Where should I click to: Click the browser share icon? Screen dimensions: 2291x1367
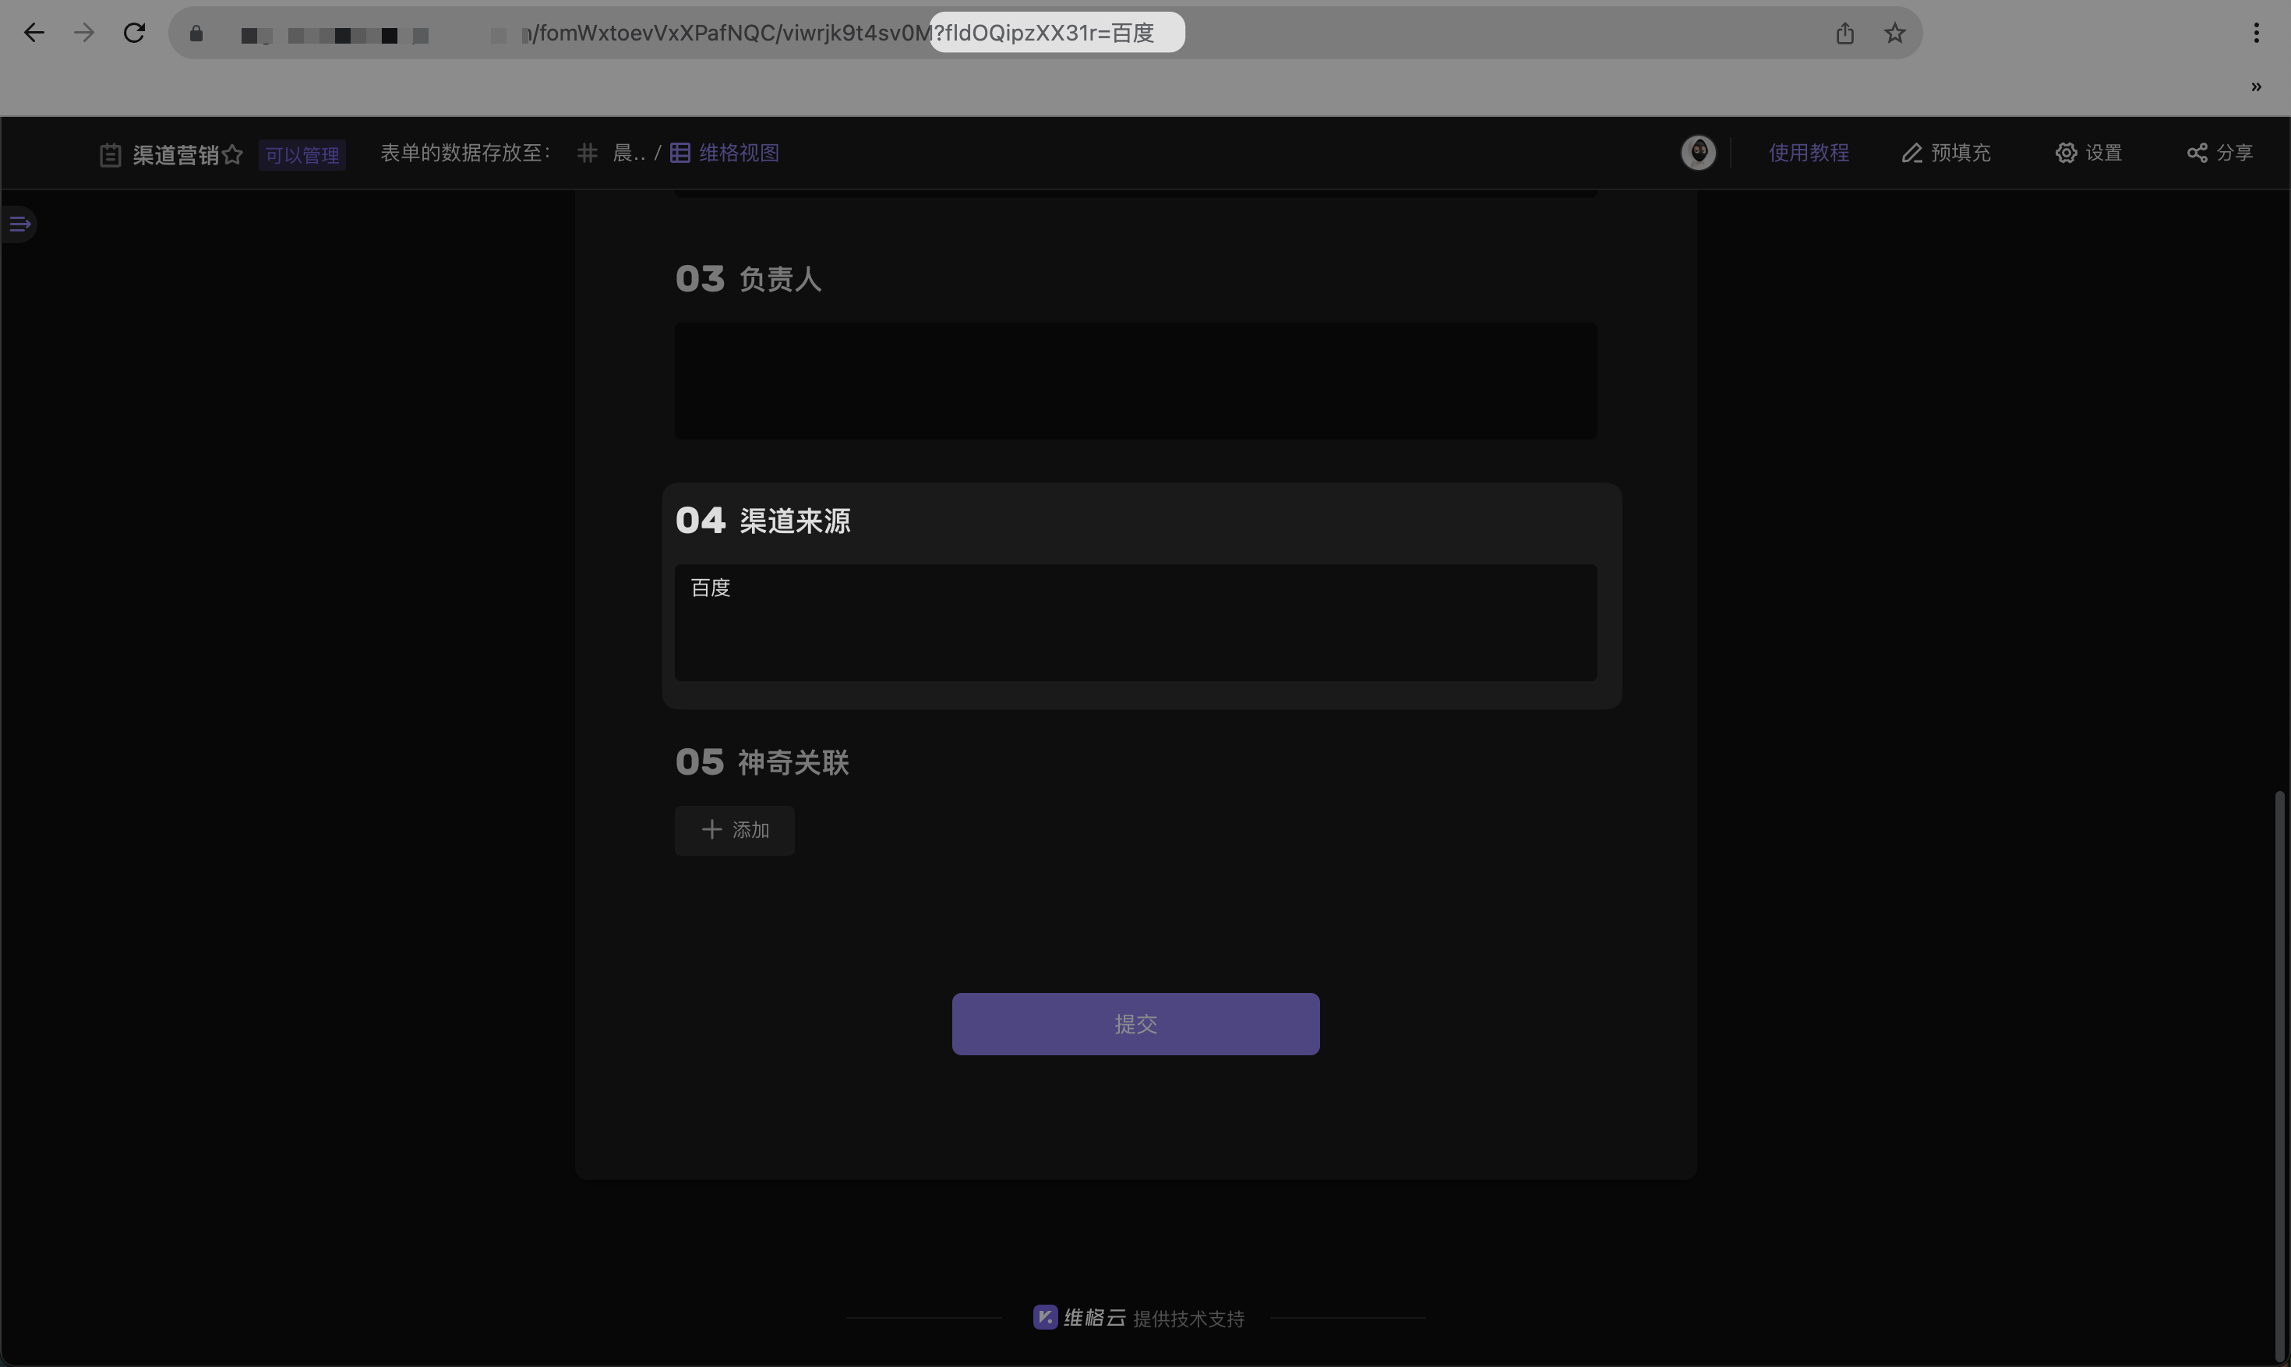1844,34
